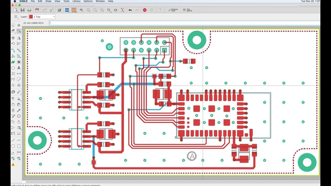The height and width of the screenshot is (186, 331).
Task: Select the Move tool
Action: [x=13, y=38]
